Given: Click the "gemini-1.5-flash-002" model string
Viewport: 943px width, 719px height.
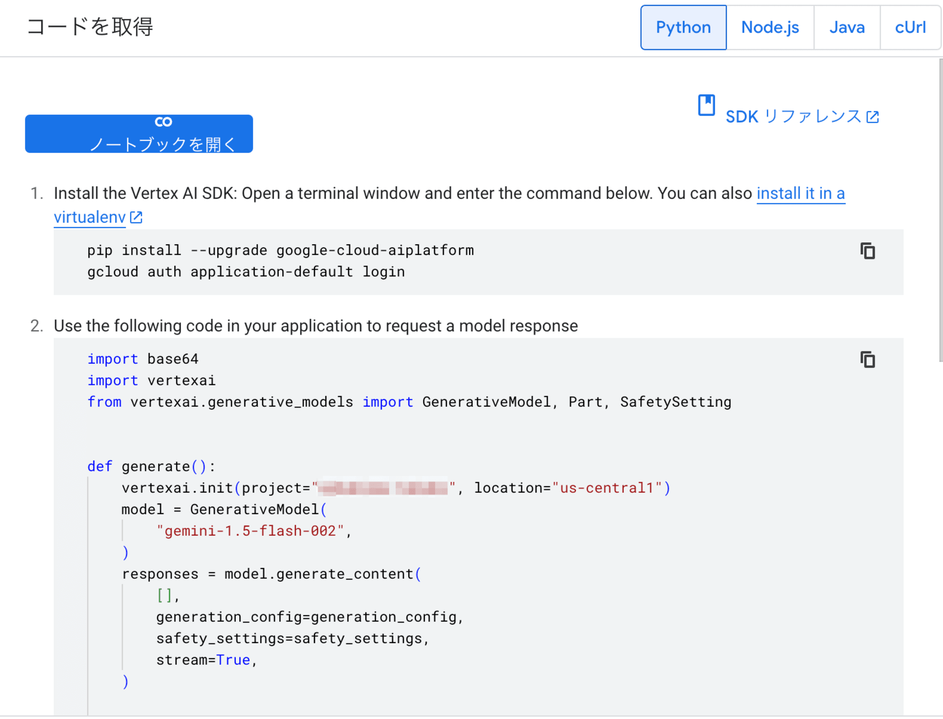Looking at the screenshot, I should pos(250,531).
